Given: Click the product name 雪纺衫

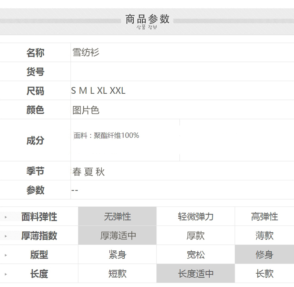Looking at the screenshot, I should coord(86,53).
